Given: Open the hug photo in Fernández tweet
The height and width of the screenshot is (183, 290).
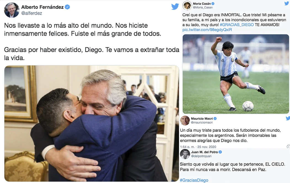Looking at the screenshot, I should point(92,123).
